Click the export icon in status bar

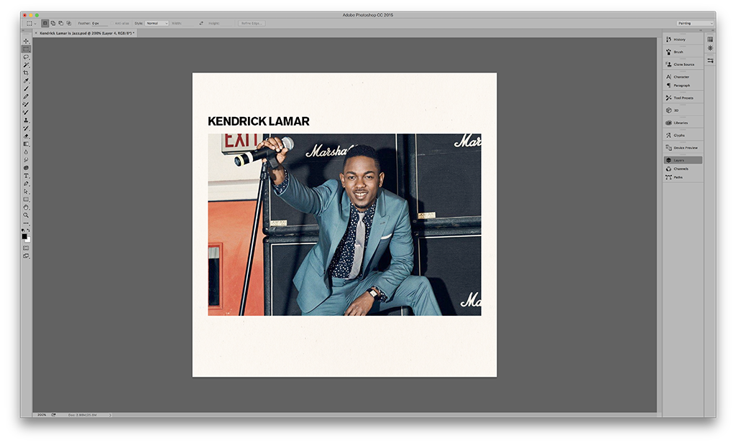pyautogui.click(x=53, y=415)
